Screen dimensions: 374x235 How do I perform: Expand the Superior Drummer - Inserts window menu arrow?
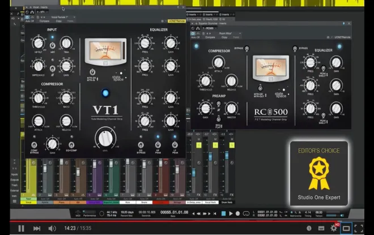pos(193,24)
